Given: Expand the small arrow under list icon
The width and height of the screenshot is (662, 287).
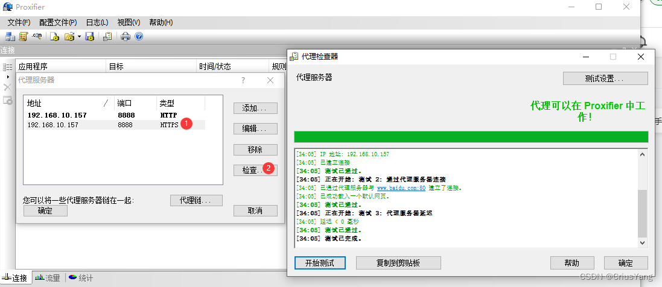Looking at the screenshot, I should (x=8, y=77).
